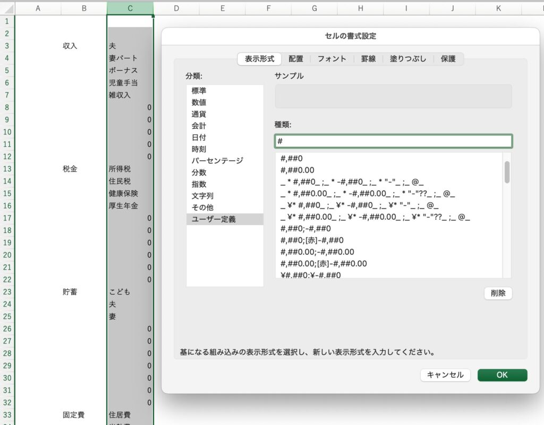The width and height of the screenshot is (544, 425).
Task: Select 文字列 category
Action: point(202,196)
